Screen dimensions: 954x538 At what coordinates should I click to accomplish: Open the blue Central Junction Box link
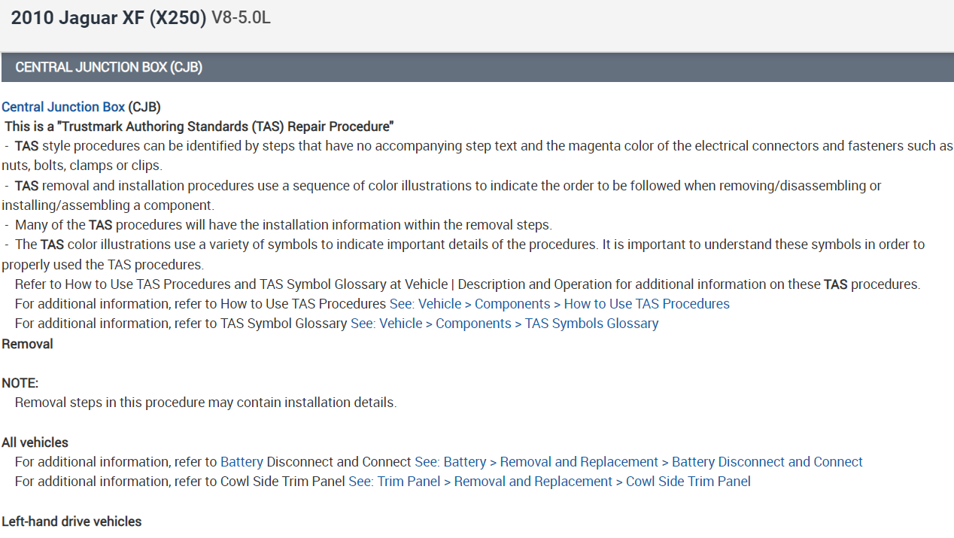tap(63, 107)
